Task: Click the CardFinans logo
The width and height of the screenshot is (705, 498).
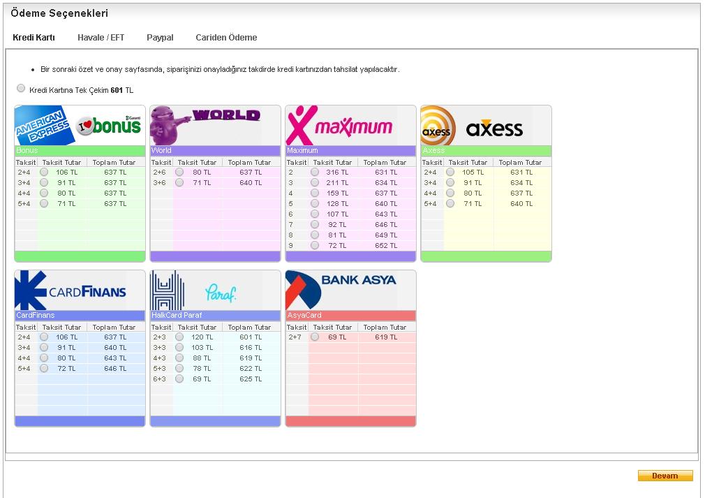Action: 70,291
